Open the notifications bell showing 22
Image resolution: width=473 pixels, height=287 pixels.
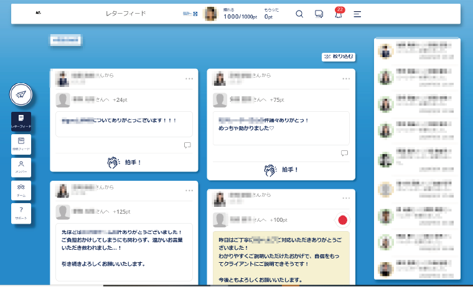click(339, 13)
